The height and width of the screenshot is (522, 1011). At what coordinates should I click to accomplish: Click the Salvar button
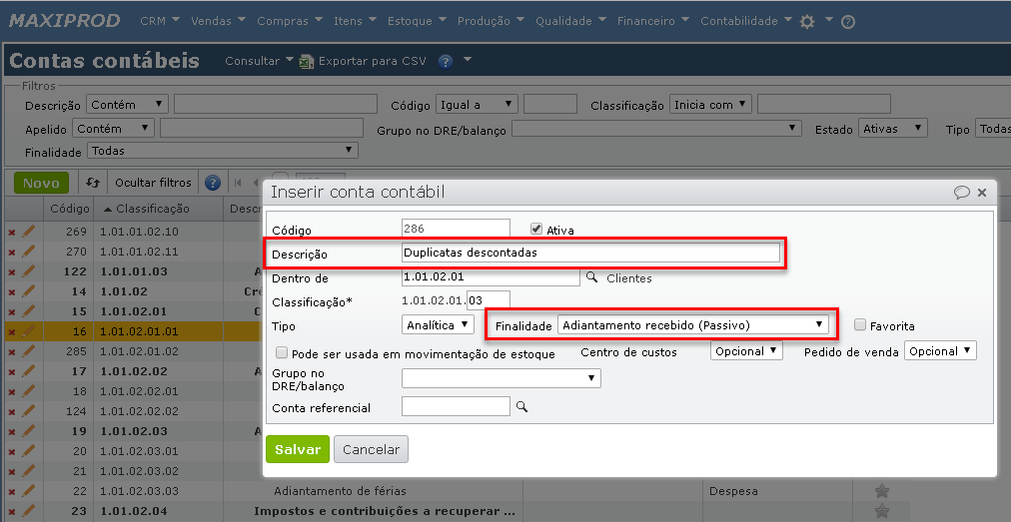[x=298, y=449]
